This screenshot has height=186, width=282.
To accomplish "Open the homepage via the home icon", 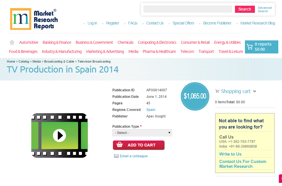I will click(x=12, y=42).
